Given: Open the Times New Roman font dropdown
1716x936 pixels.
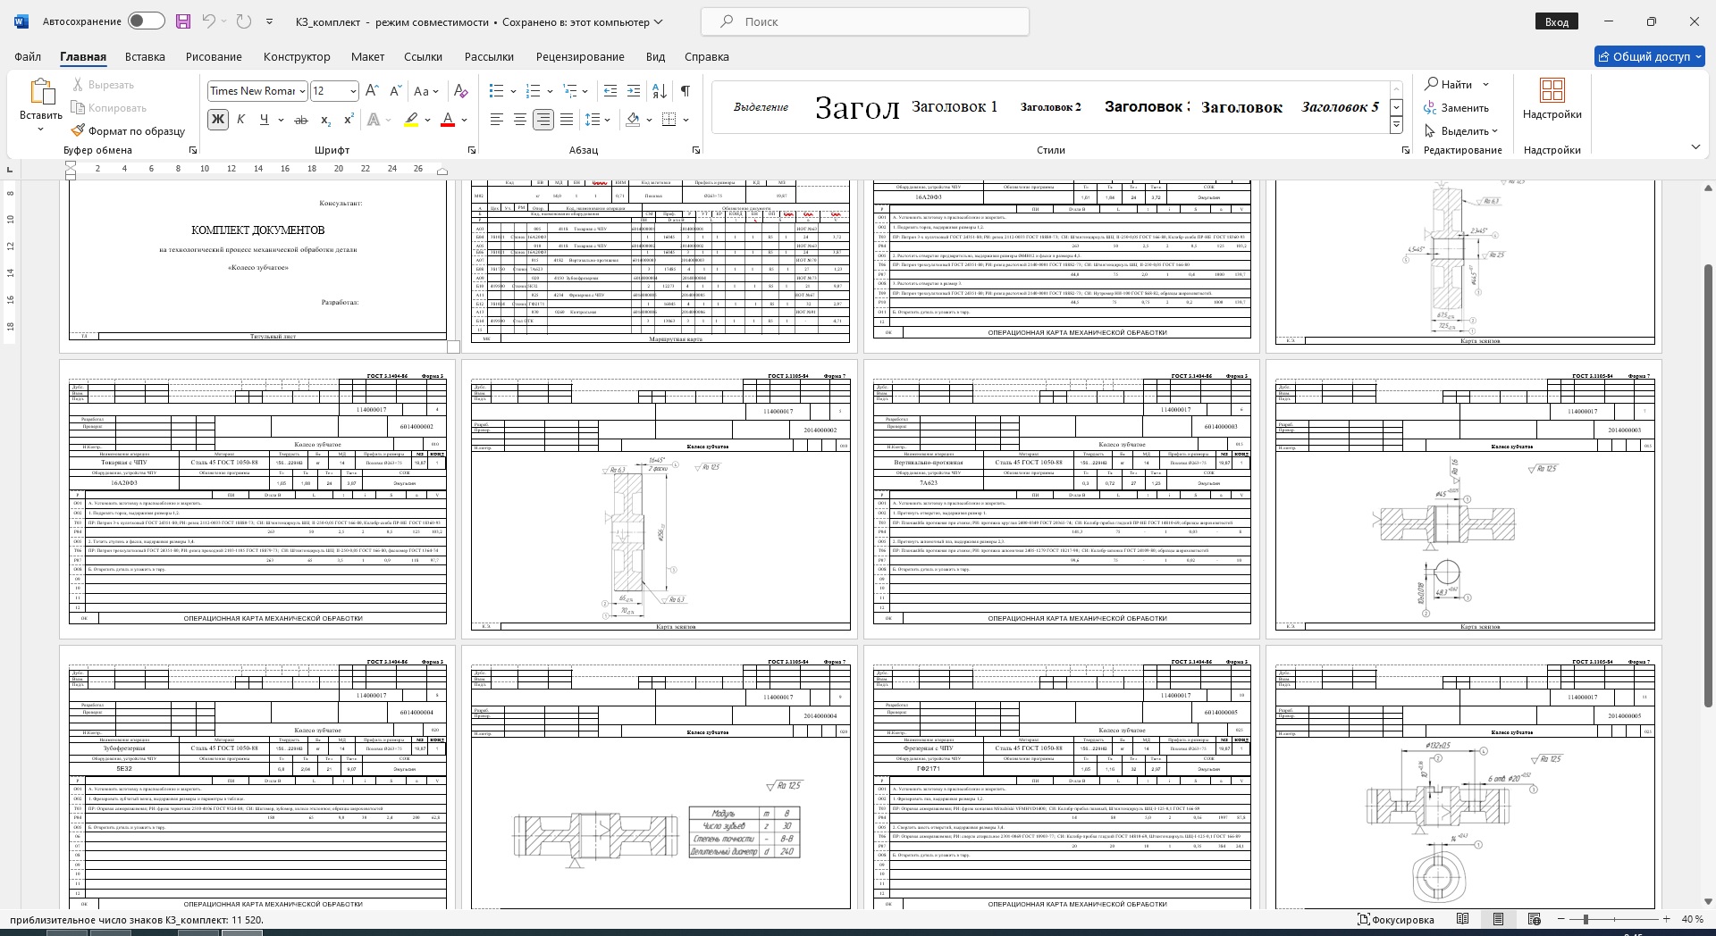Looking at the screenshot, I should coord(303,91).
